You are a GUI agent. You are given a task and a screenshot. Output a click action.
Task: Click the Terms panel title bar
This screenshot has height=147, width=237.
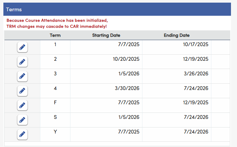[117, 9]
